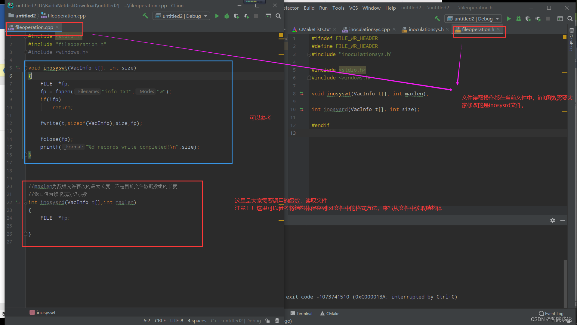Image resolution: width=577 pixels, height=325 pixels.
Task: Click the 6:2 caret position indicator
Action: 147,321
